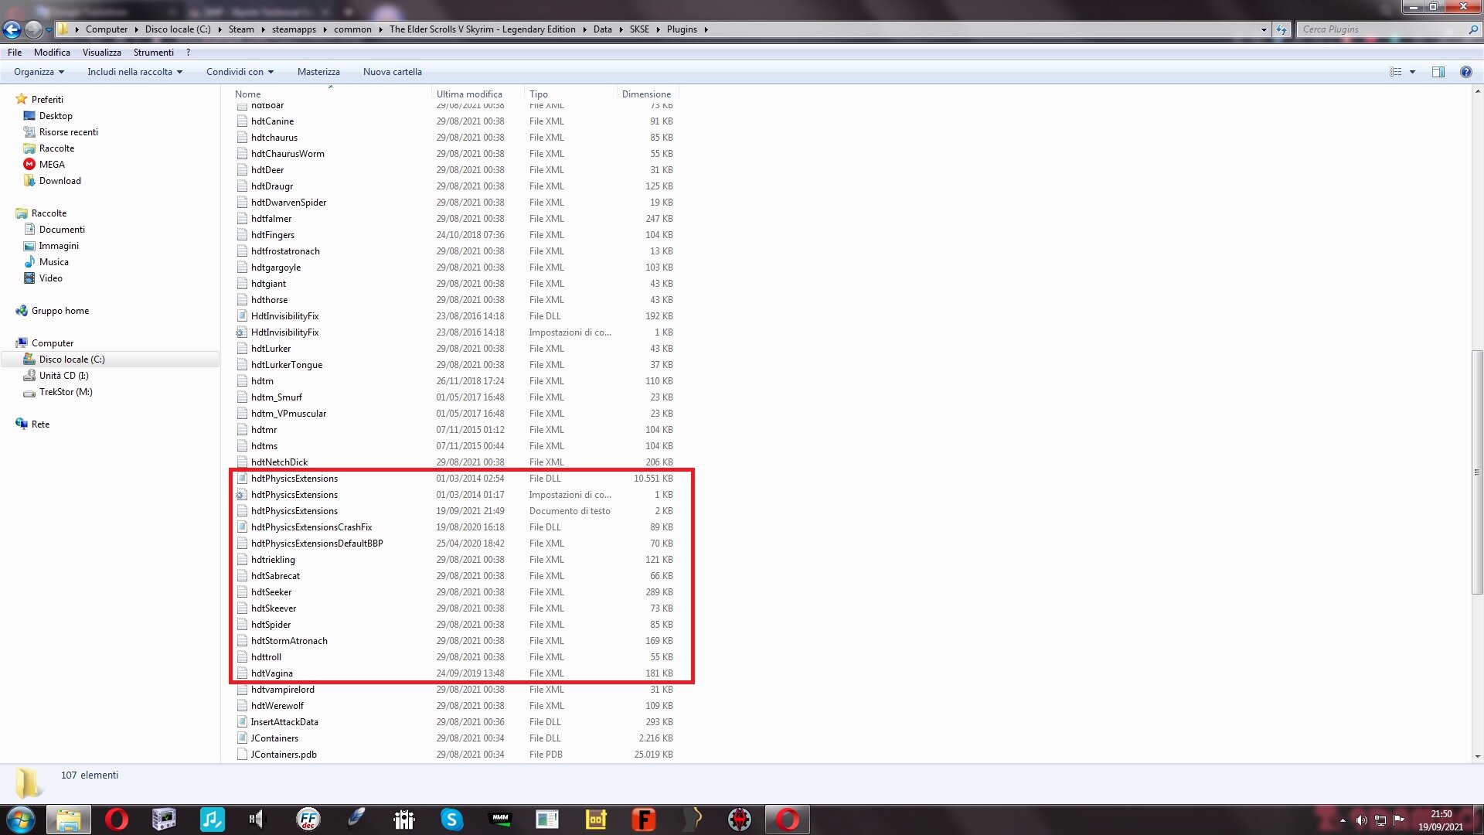Expand arrow after common breadcrumb
Screen dimensions: 1484x835
point(381,29)
